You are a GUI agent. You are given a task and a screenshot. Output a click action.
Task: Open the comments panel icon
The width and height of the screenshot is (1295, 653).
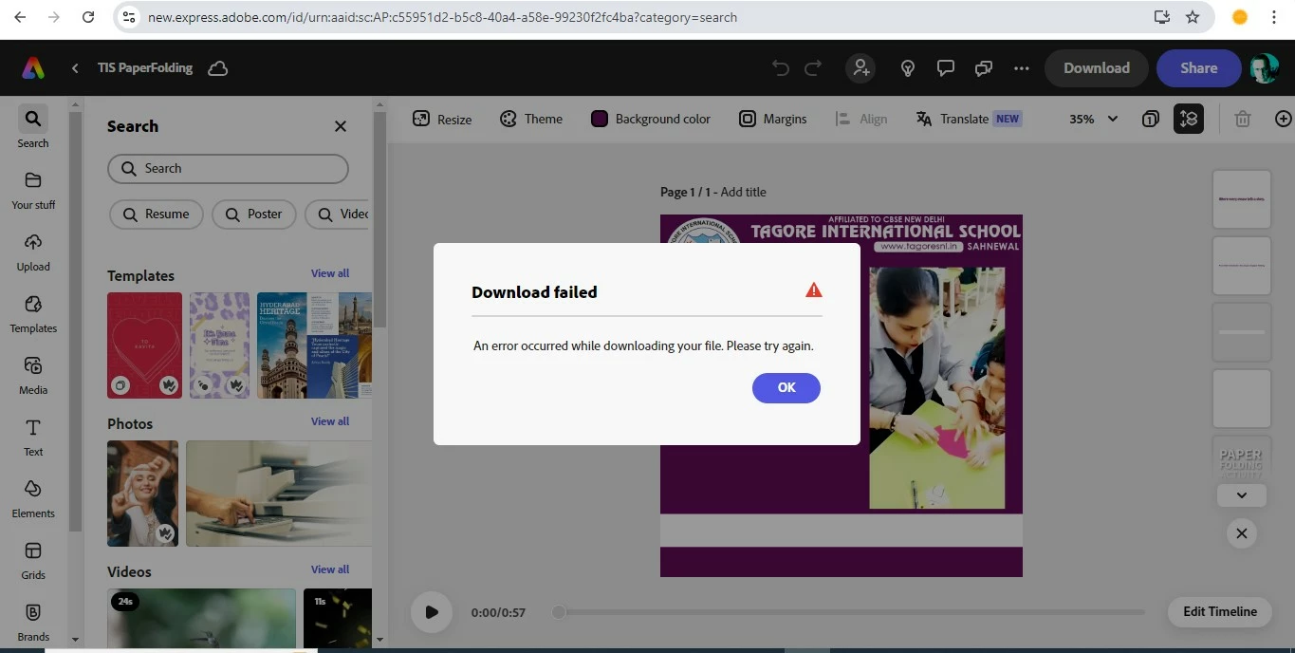[946, 68]
